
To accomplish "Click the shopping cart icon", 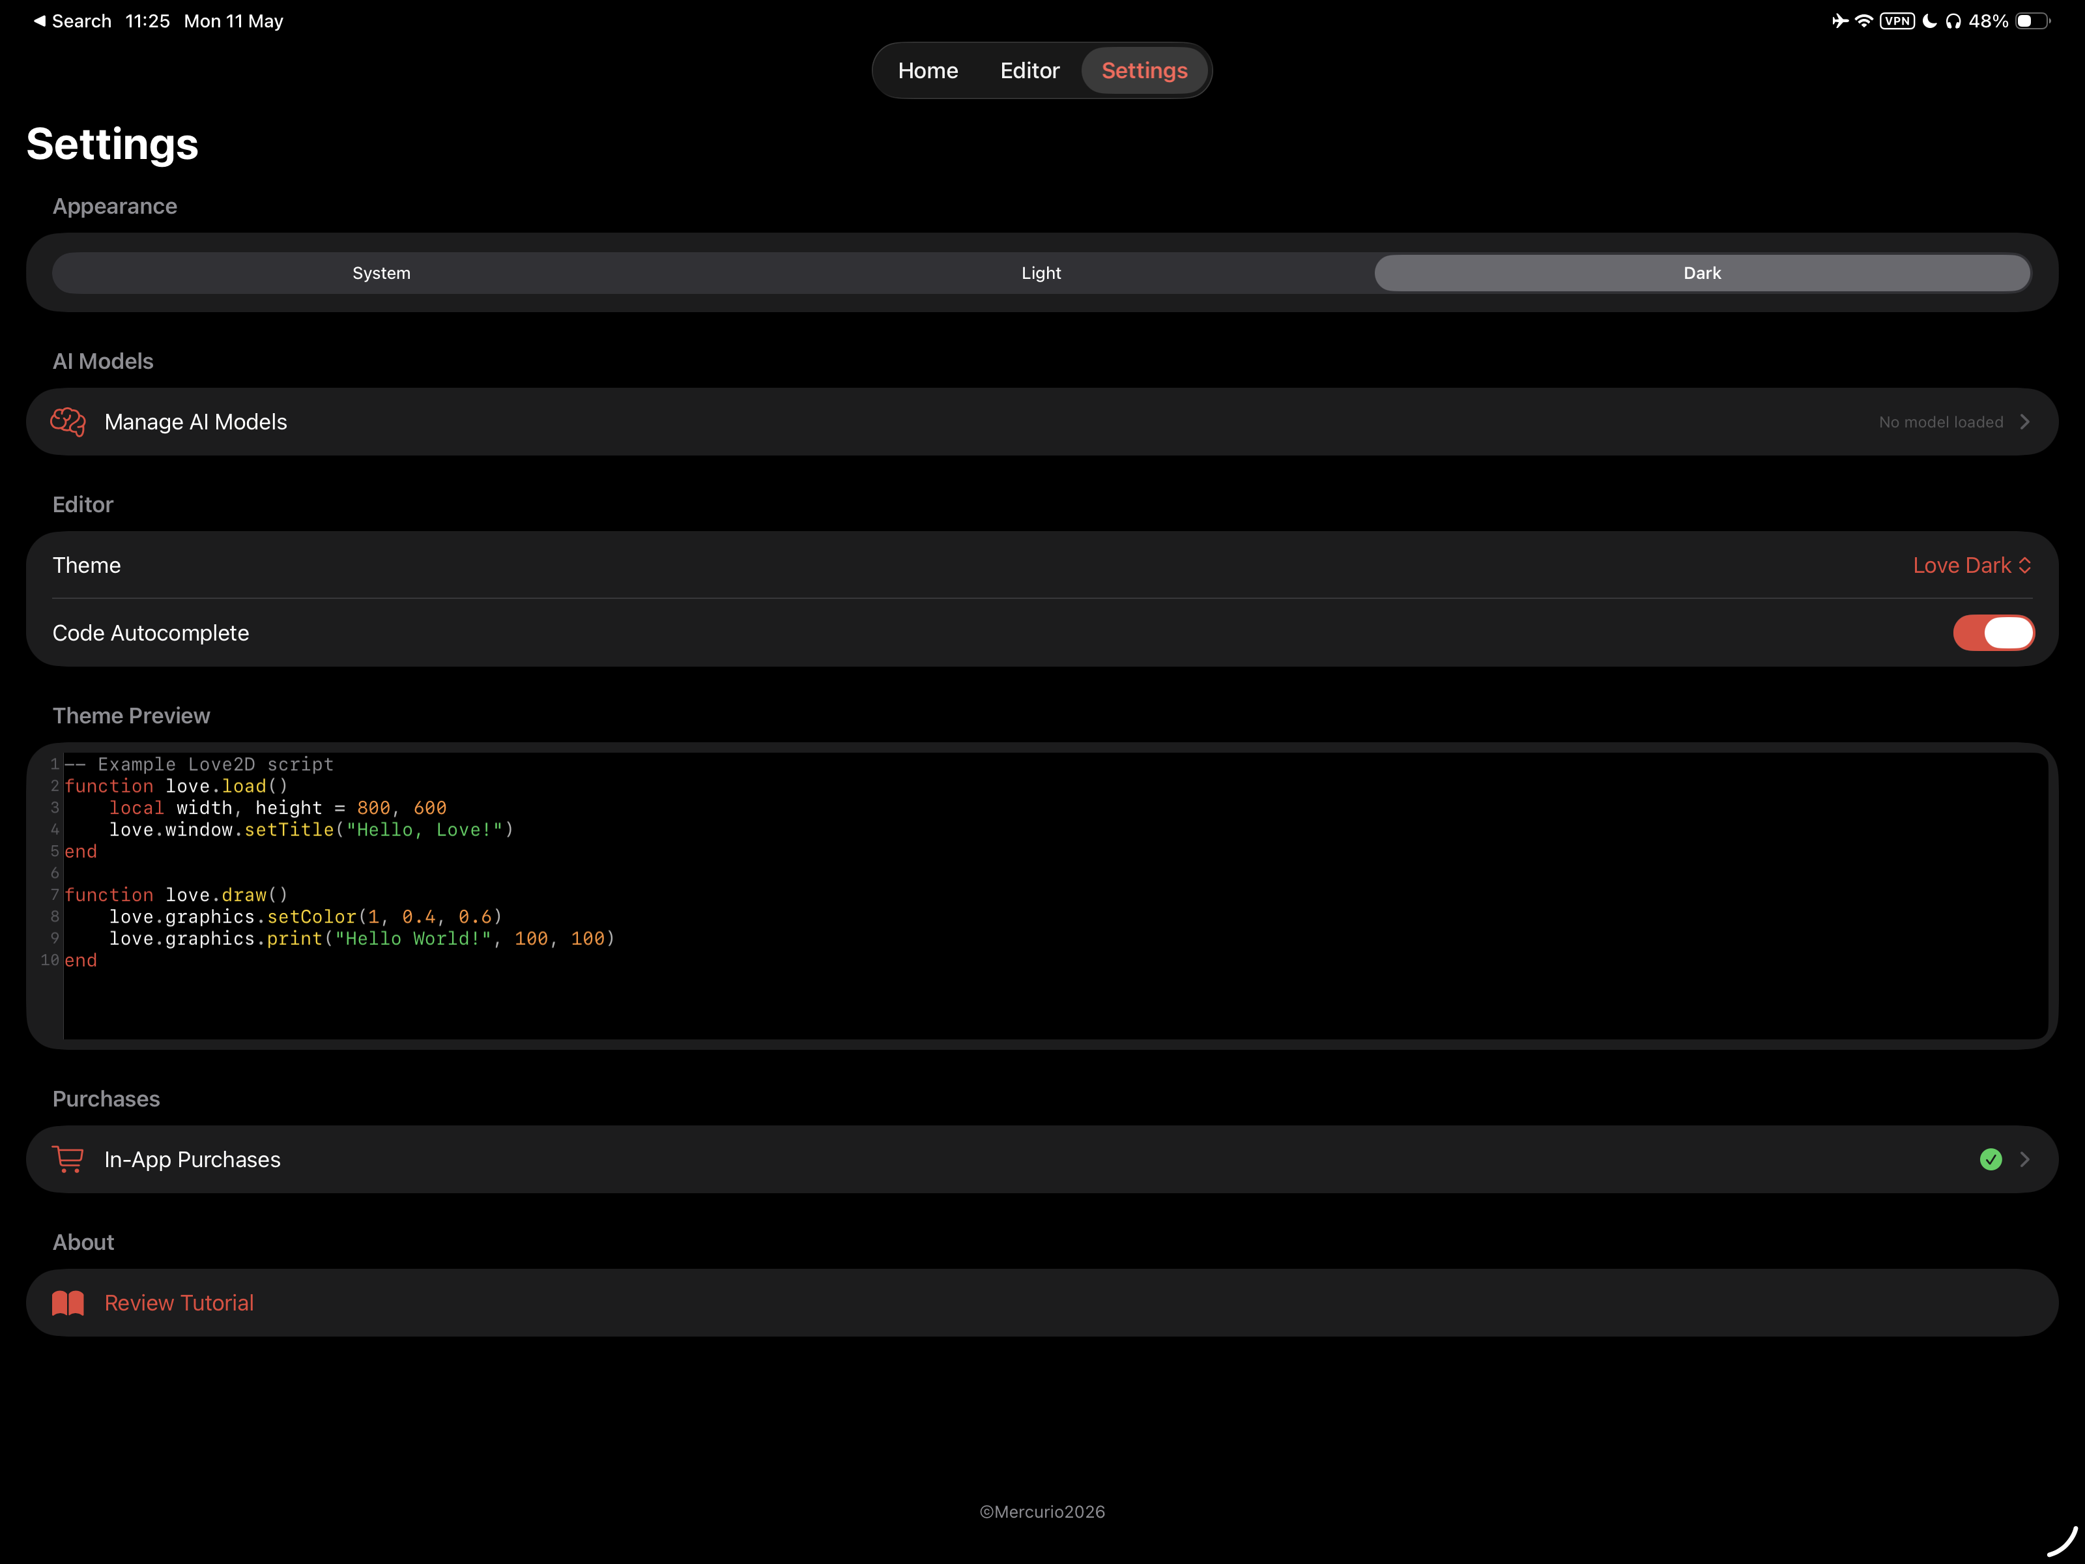I will tap(68, 1159).
